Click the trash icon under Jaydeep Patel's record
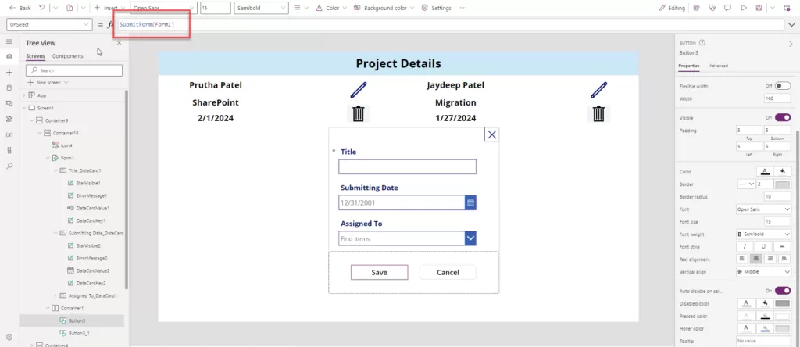 click(598, 114)
